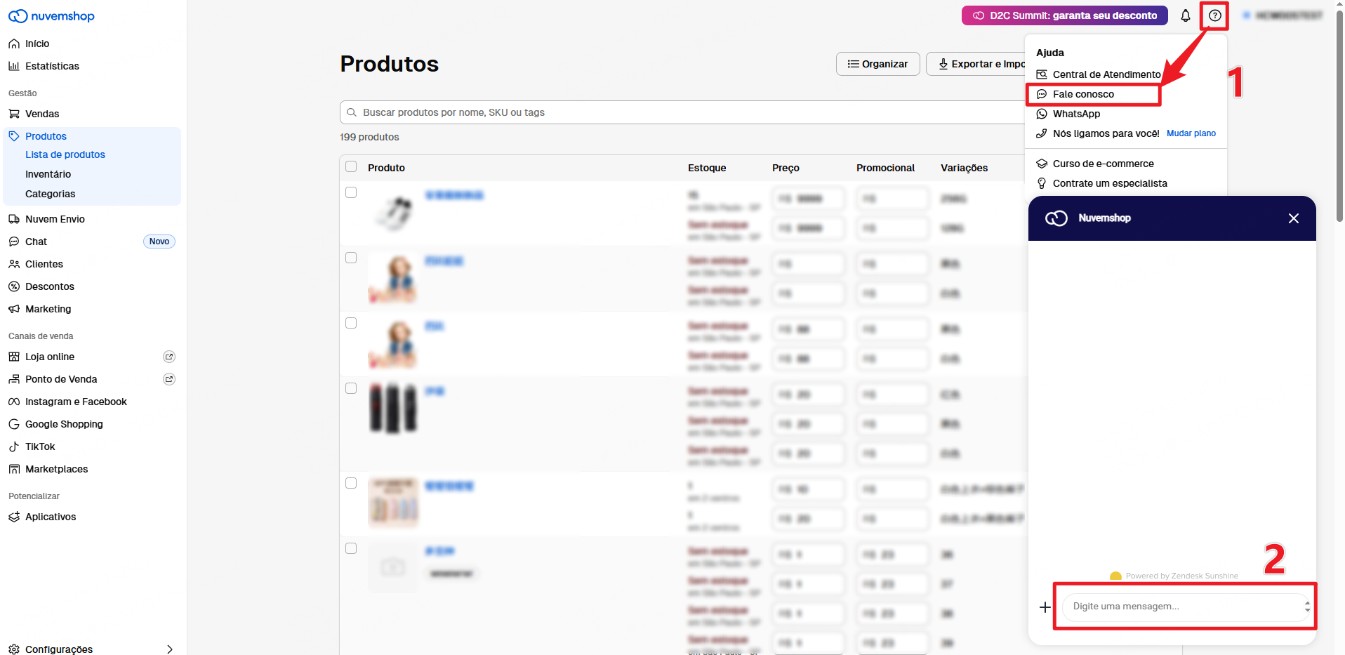Image resolution: width=1345 pixels, height=655 pixels.
Task: Check the third product row checkbox
Action: tap(351, 323)
